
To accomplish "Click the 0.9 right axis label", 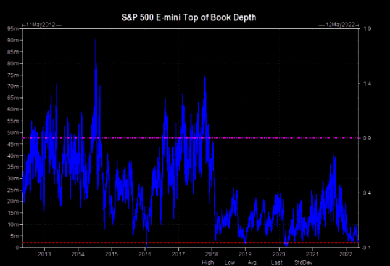I will [x=367, y=138].
